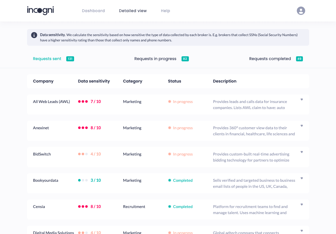This screenshot has height=234, width=336.
Task: Click the sensitivity dots for BidSwitch
Action: pos(83,154)
